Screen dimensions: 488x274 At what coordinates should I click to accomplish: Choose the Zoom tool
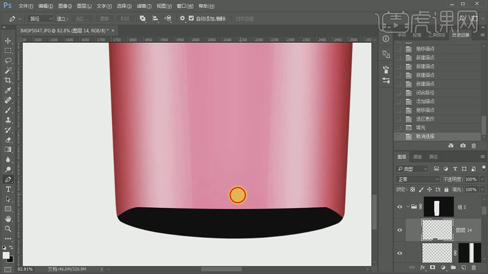coord(8,229)
